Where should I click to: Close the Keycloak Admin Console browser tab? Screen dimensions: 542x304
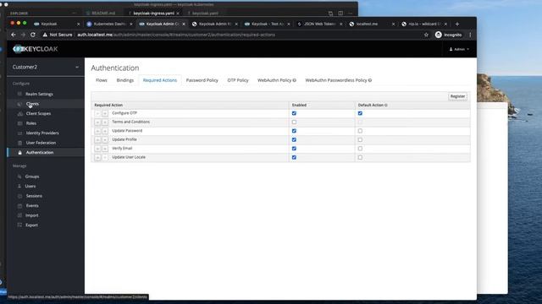(184, 24)
